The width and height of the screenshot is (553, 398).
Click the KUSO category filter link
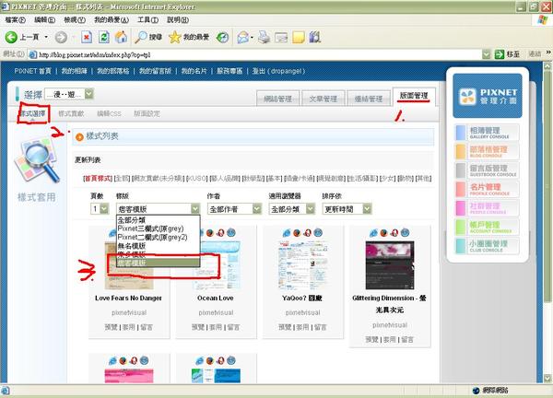pyautogui.click(x=196, y=179)
